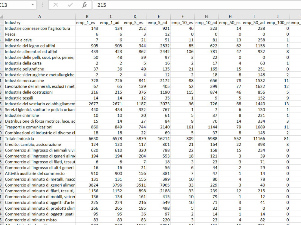Select 'Commercio al minuto di oggetti usati'
The image size is (301, 225).
pyautogui.click(x=40, y=214)
